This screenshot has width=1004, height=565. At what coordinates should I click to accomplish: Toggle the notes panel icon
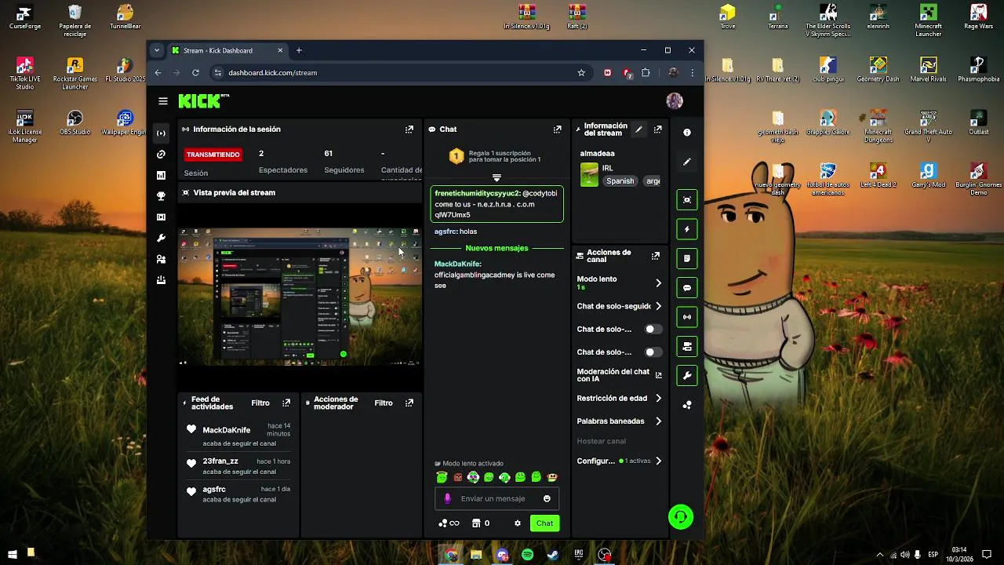click(687, 258)
